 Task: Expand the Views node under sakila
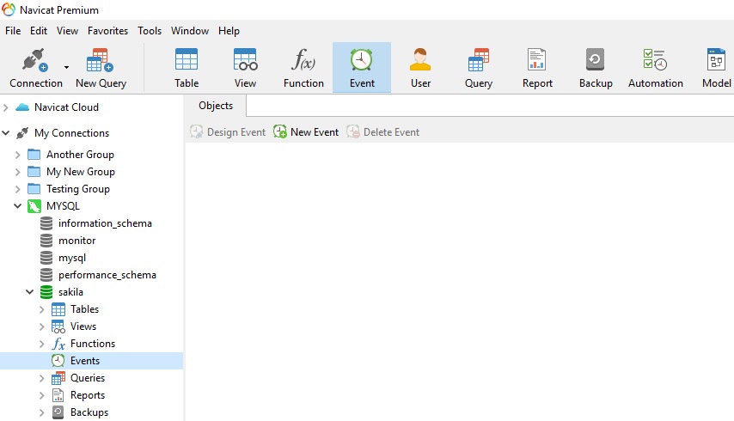(x=41, y=327)
